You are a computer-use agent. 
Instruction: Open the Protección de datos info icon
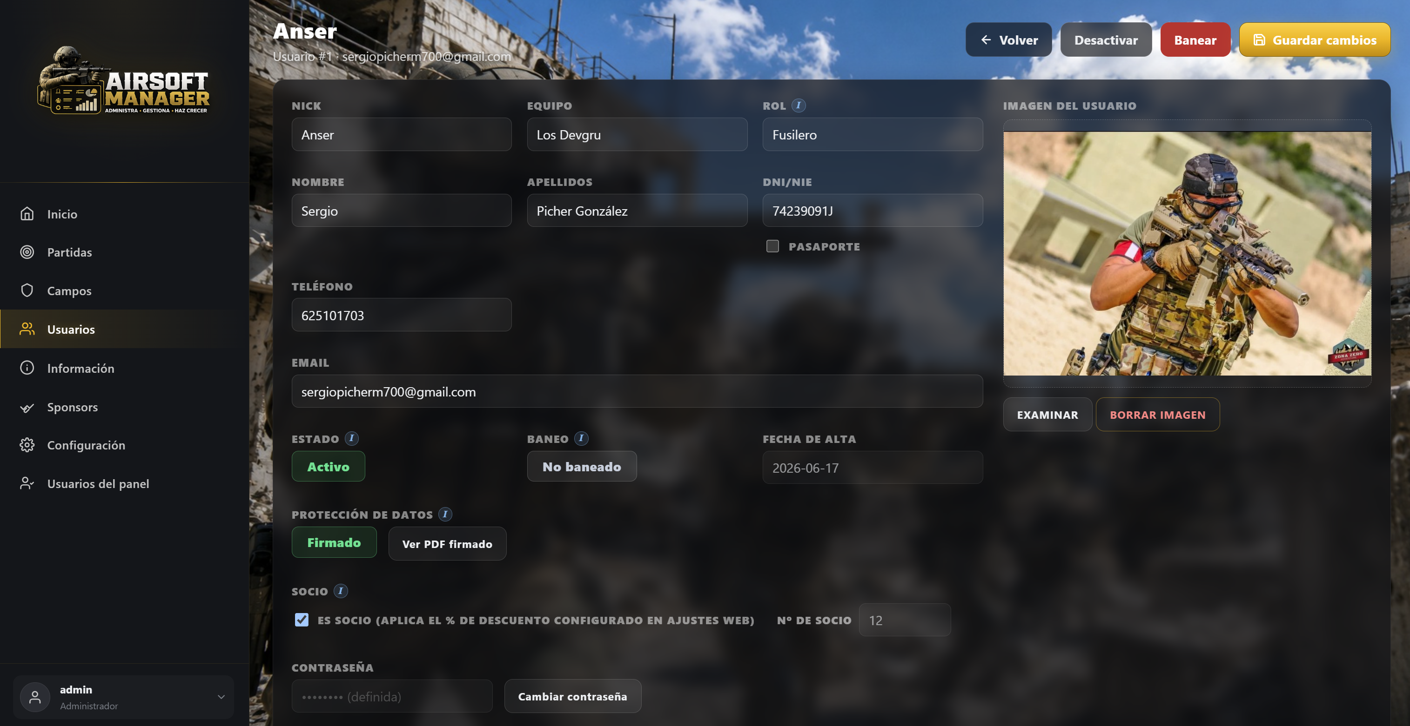tap(445, 515)
